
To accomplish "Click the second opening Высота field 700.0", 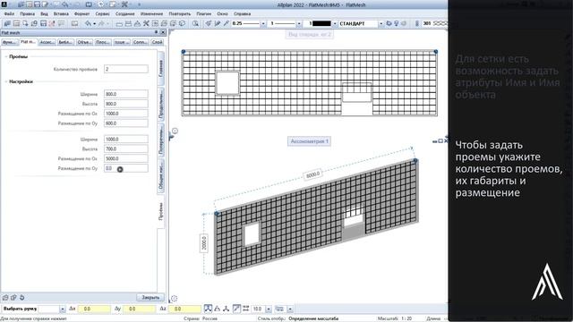I will click(x=126, y=149).
